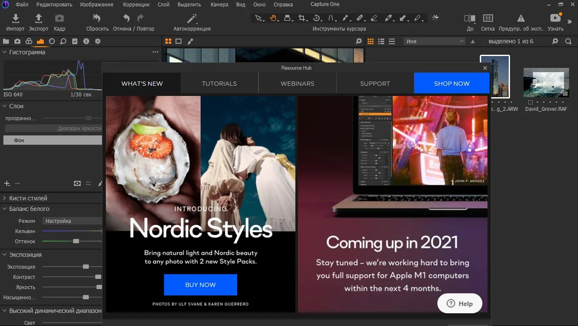Toggle the До before view

pyautogui.click(x=470, y=18)
